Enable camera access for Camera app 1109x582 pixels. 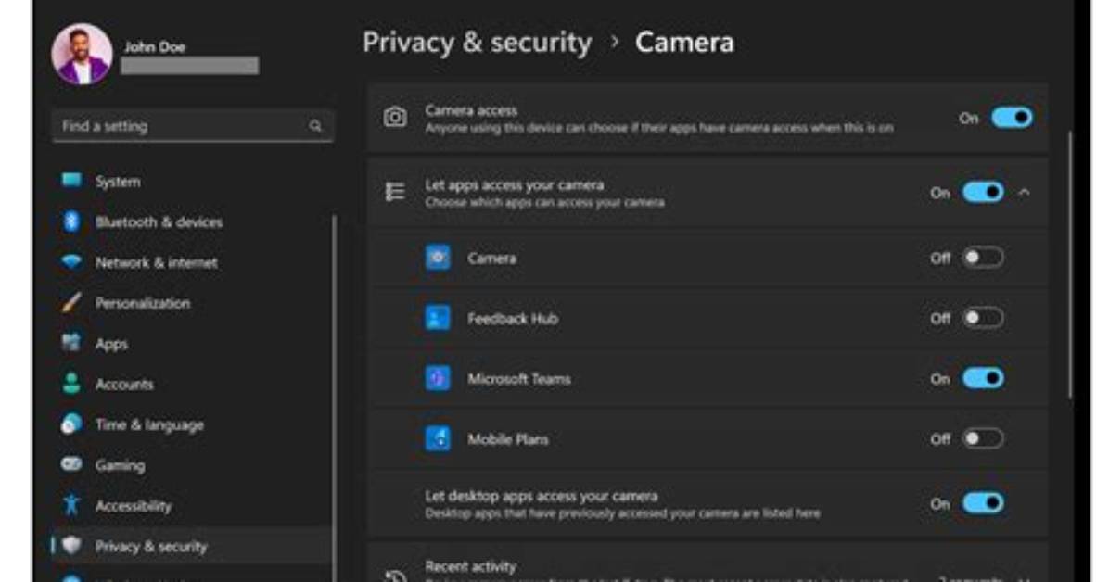point(983,258)
